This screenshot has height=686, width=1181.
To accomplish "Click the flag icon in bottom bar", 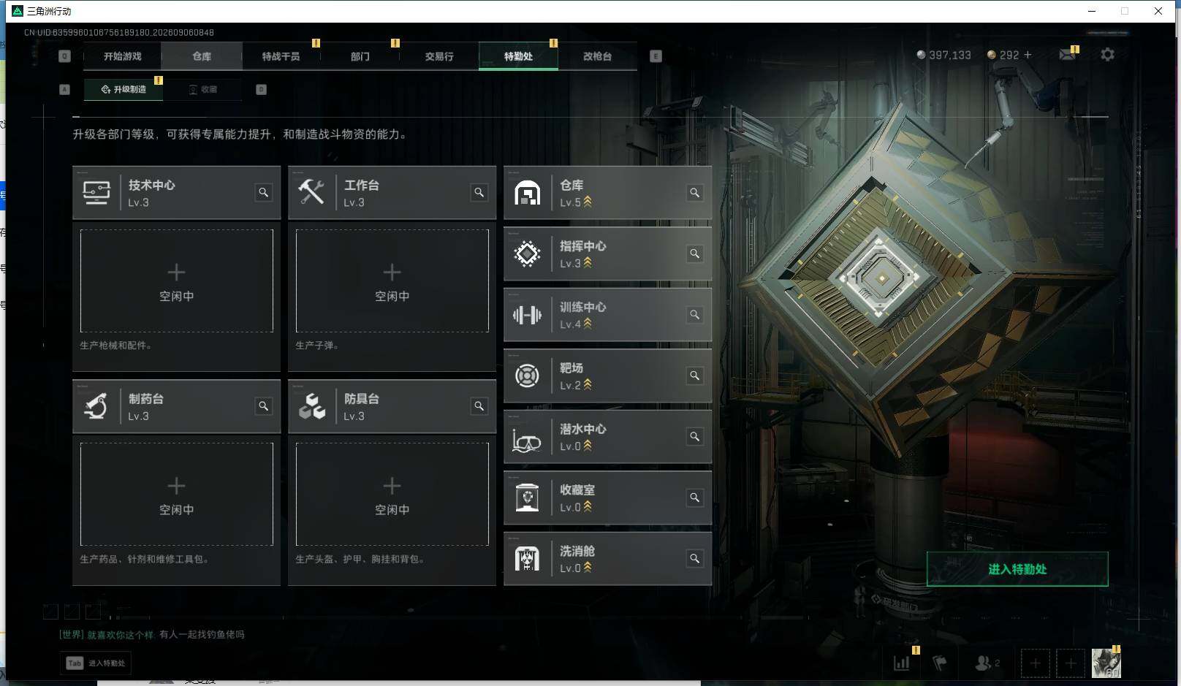I will 940,663.
